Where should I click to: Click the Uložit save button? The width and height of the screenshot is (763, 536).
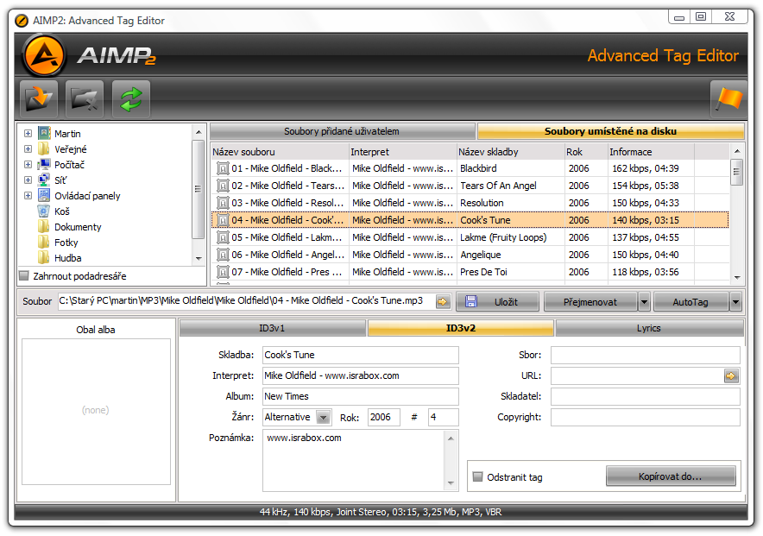point(497,302)
